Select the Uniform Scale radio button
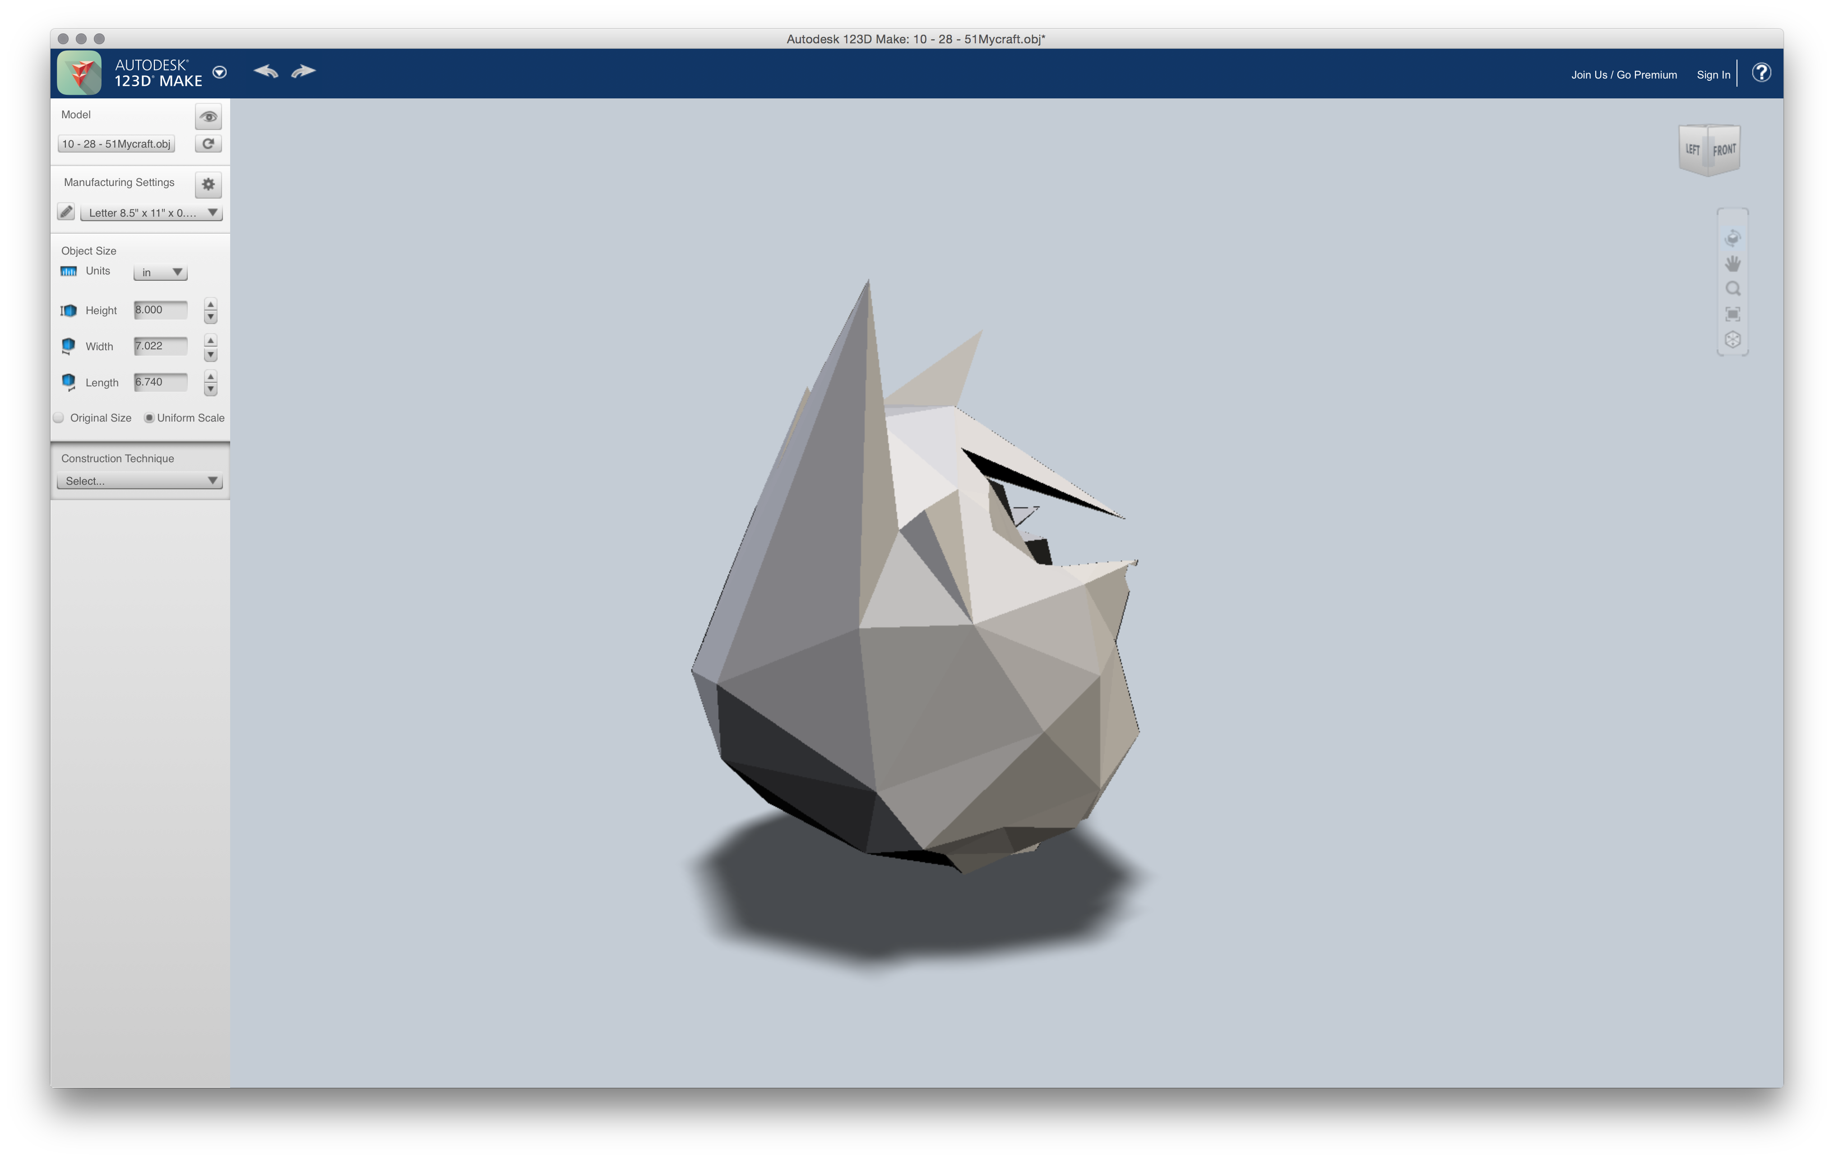The image size is (1834, 1160). [x=149, y=418]
